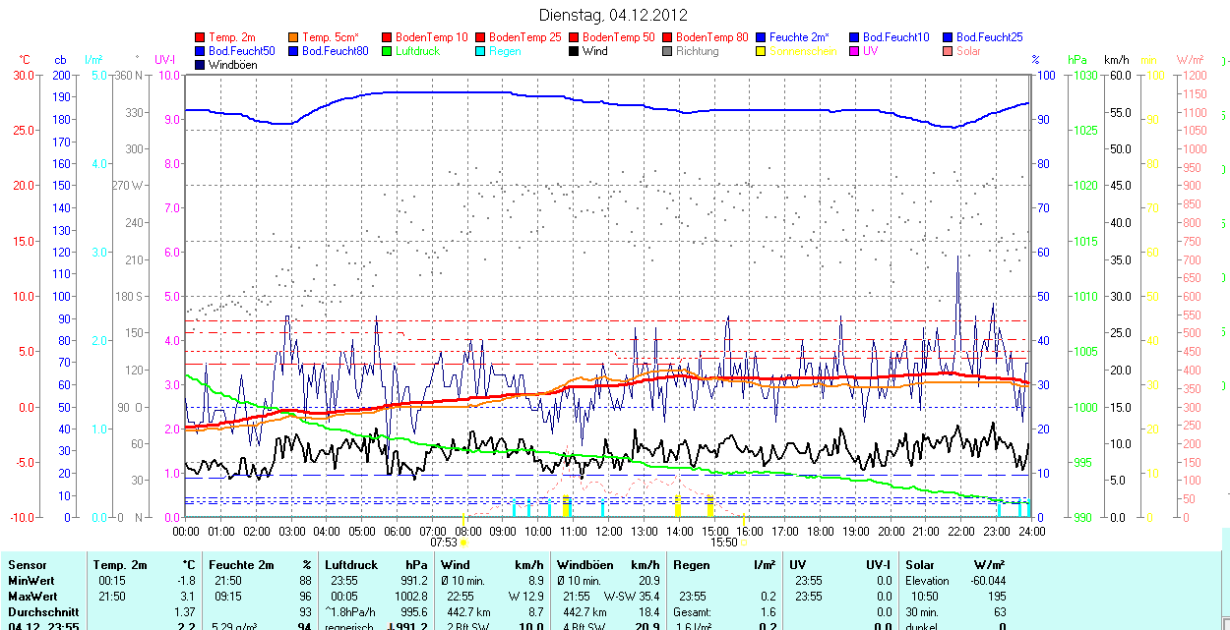This screenshot has height=630, width=1230.
Task: Click the Luftdruck column header in the table
Action: click(x=352, y=565)
